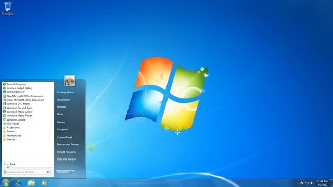
Task: Click New Microsoft Office Document icon
Action: tap(4, 96)
